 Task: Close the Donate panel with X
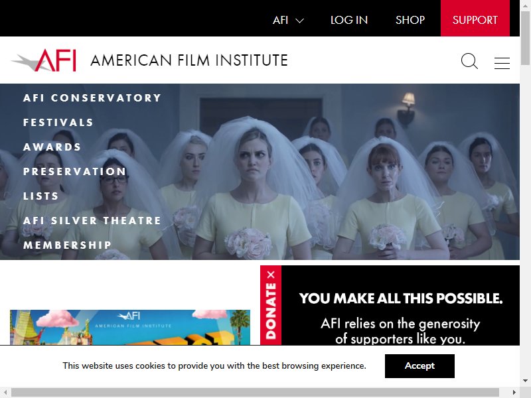[x=271, y=275]
